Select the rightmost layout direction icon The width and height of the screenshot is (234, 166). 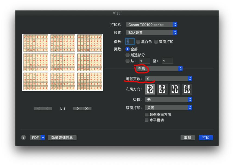[187, 89]
